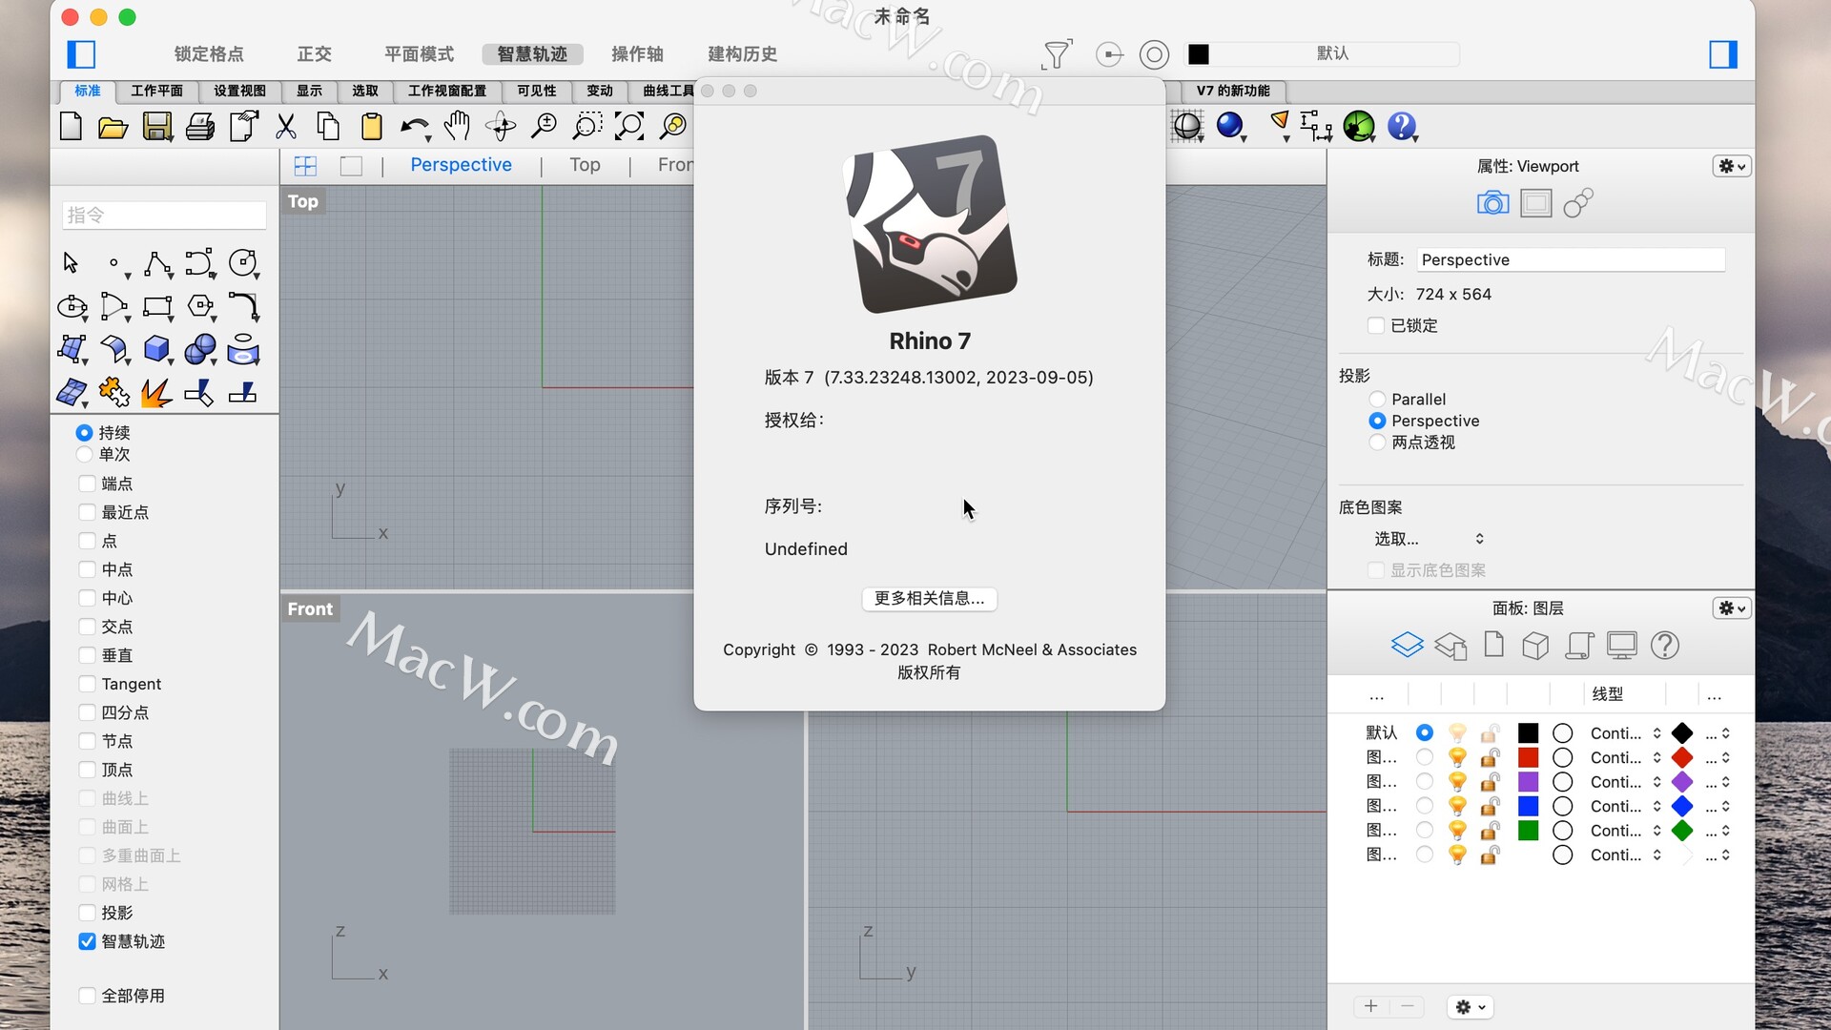The height and width of the screenshot is (1030, 1831).
Task: Select Parallel projection radio button
Action: coord(1376,398)
